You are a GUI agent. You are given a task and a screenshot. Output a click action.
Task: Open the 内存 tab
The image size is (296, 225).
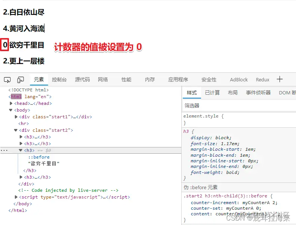[x=150, y=79]
